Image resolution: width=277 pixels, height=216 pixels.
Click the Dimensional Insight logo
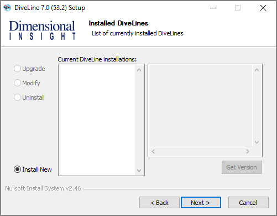(x=42, y=30)
